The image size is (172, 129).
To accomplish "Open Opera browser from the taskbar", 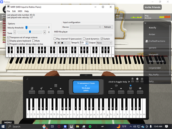I will [x=59, y=127].
